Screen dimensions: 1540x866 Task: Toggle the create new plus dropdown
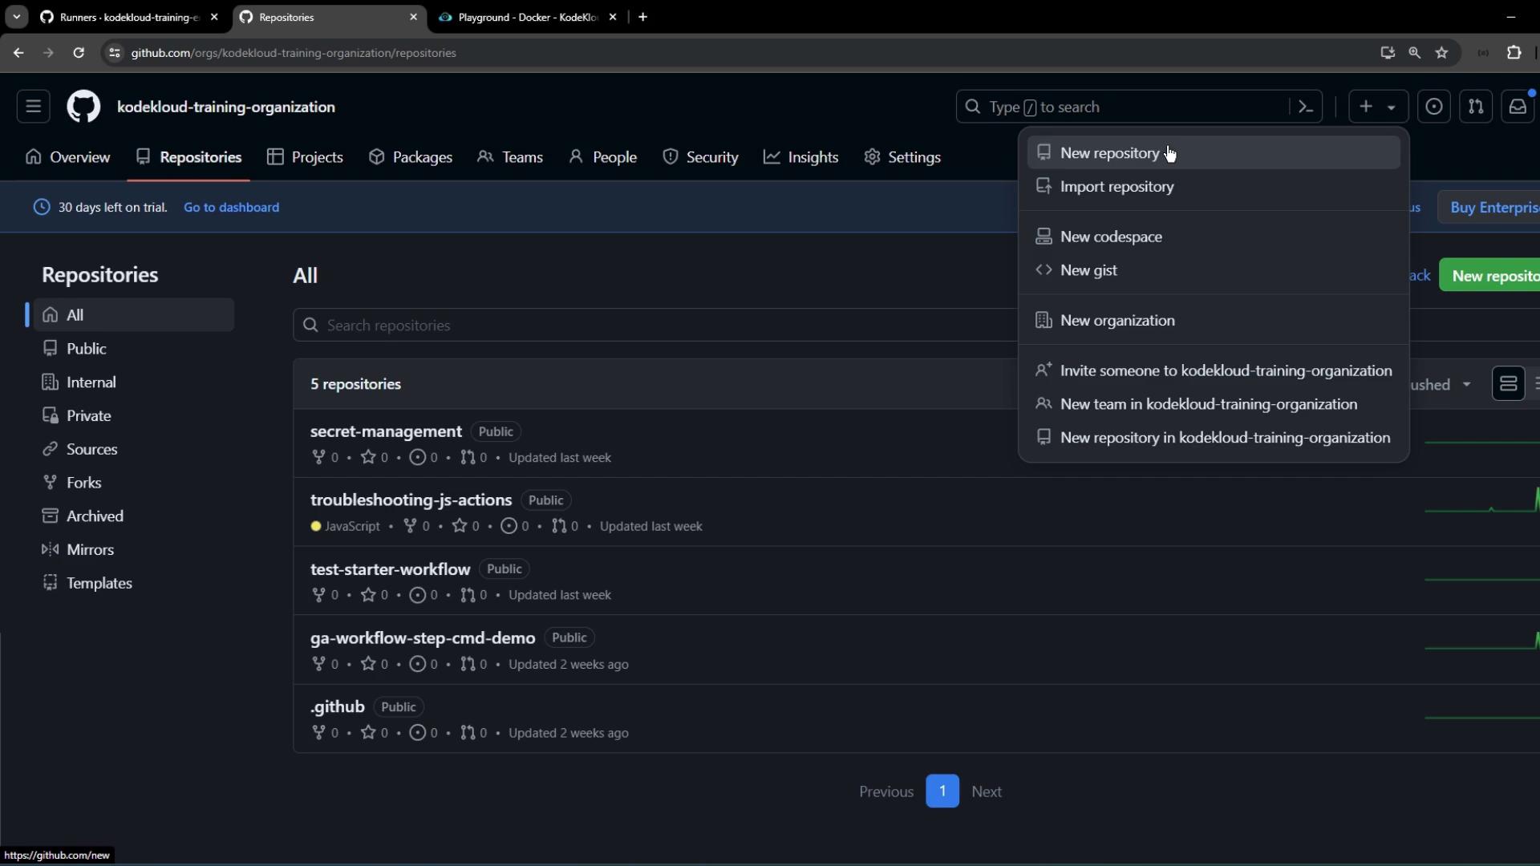1376,107
